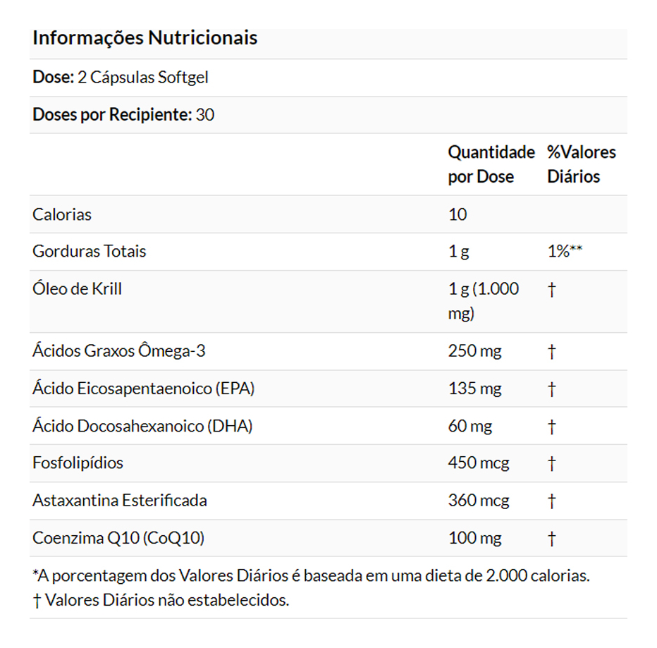Click the footnote about 2.000 calorias diet
The width and height of the screenshot is (657, 648).
pyautogui.click(x=311, y=575)
